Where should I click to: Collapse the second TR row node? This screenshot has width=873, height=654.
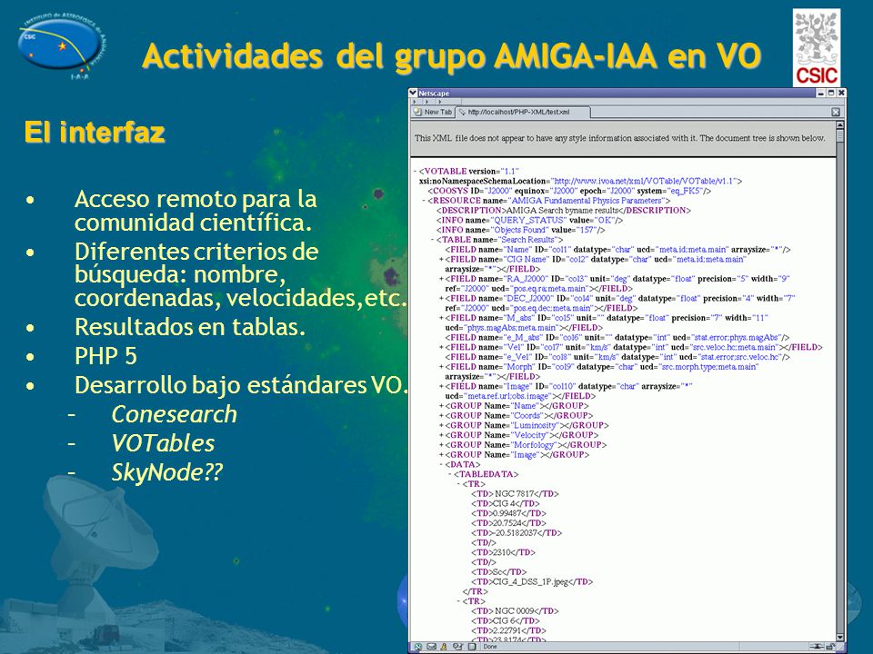coord(458,601)
